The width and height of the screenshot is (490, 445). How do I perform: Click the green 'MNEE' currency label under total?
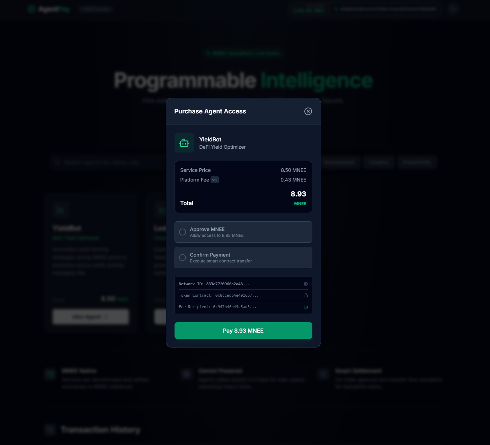300,204
